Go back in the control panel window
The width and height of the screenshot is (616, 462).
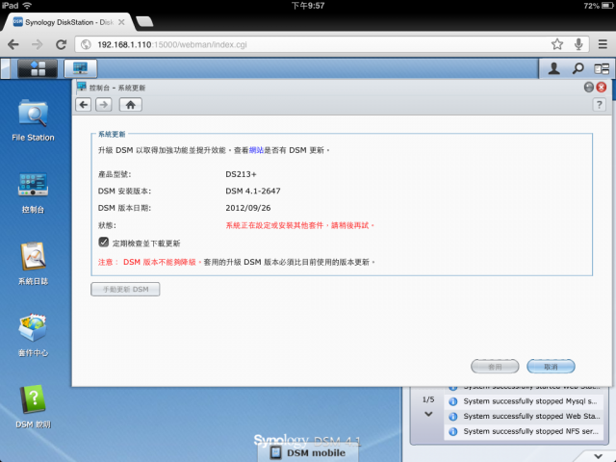(x=84, y=105)
